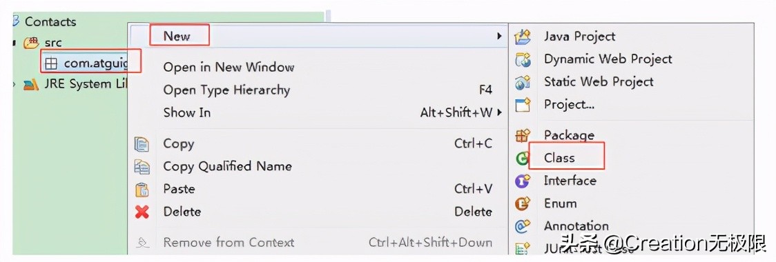Click the Annotation @ icon
The width and height of the screenshot is (776, 262).
click(x=523, y=226)
